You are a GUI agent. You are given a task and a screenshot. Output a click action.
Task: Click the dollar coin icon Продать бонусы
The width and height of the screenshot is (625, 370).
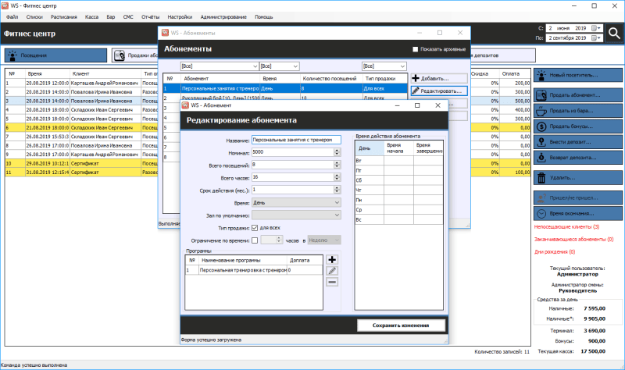[540, 126]
